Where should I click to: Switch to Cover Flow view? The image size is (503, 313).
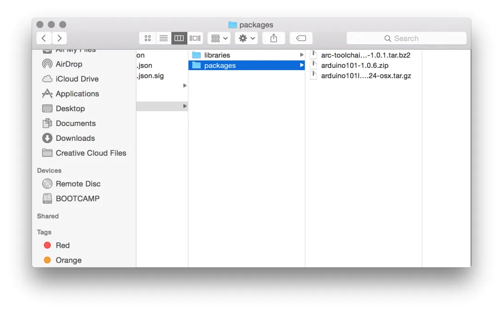click(195, 38)
